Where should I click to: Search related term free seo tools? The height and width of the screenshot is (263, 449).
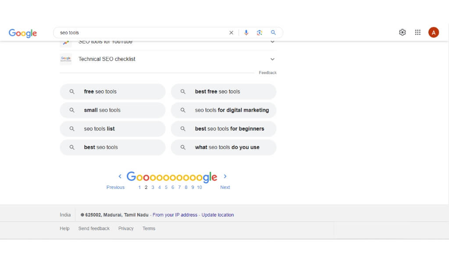click(113, 92)
